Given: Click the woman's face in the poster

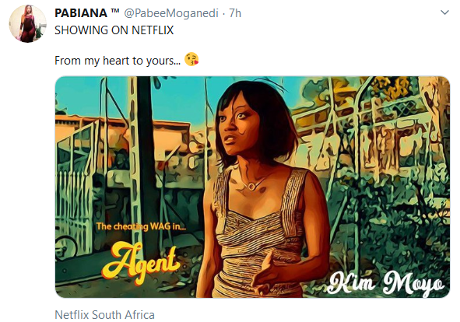Looking at the screenshot, I should pos(240,125).
